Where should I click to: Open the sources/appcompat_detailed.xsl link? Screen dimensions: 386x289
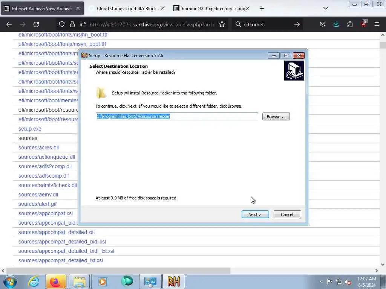(x=57, y=232)
